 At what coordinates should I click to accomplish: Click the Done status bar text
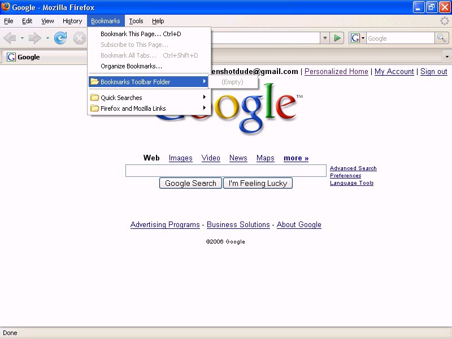tap(10, 333)
